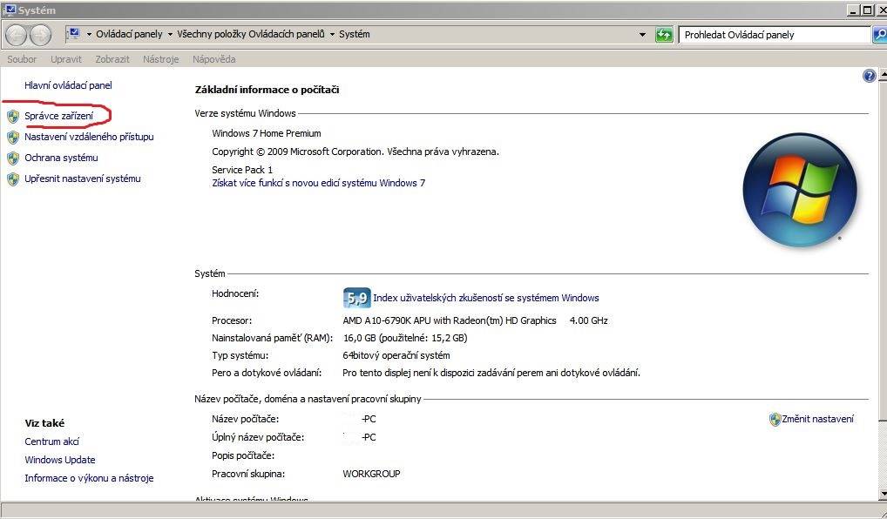Click Všechny položky Ovládacích panelů breadcrumb
887x519 pixels.
251,34
